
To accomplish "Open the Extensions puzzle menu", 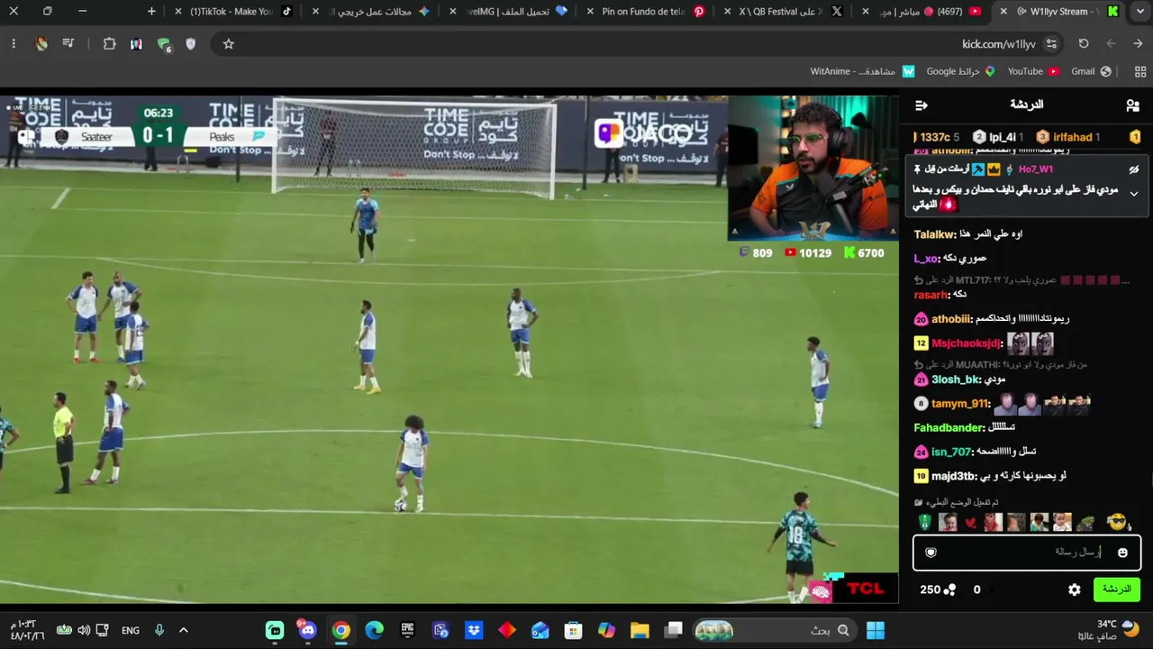I will coord(109,43).
